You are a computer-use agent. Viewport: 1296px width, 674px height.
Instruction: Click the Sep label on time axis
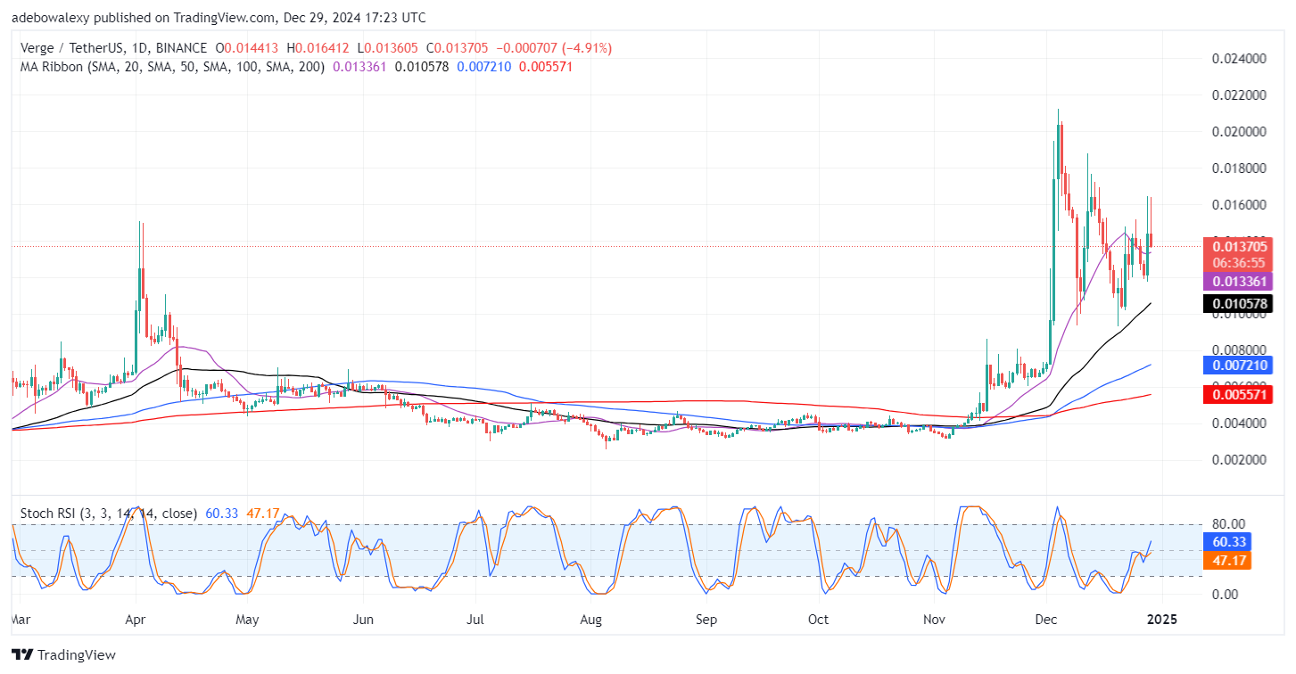coord(706,618)
